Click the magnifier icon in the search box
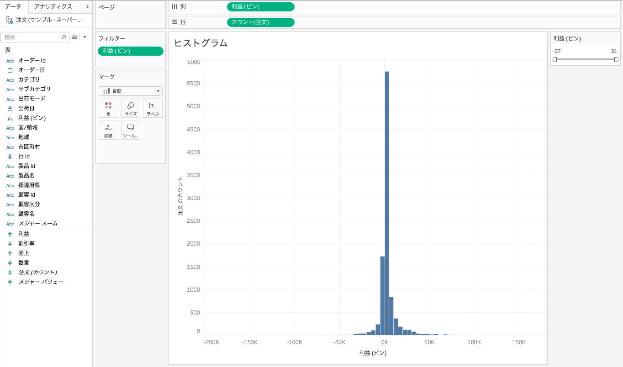The width and height of the screenshot is (623, 367). pos(63,37)
